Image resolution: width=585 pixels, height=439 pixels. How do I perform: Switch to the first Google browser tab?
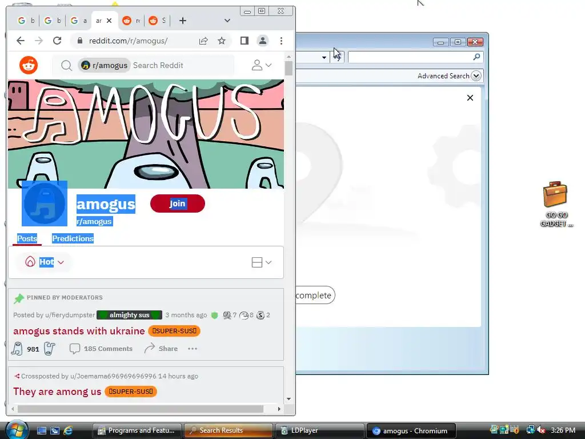click(26, 21)
